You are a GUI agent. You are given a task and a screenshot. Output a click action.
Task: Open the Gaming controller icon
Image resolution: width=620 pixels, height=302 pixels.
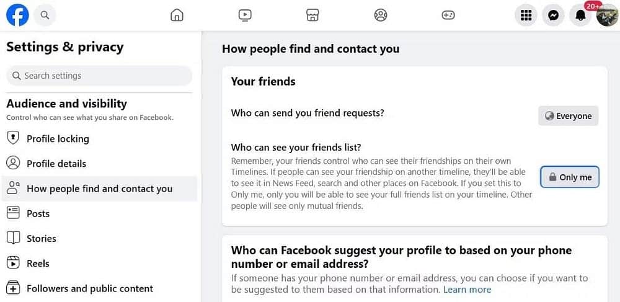click(x=448, y=16)
